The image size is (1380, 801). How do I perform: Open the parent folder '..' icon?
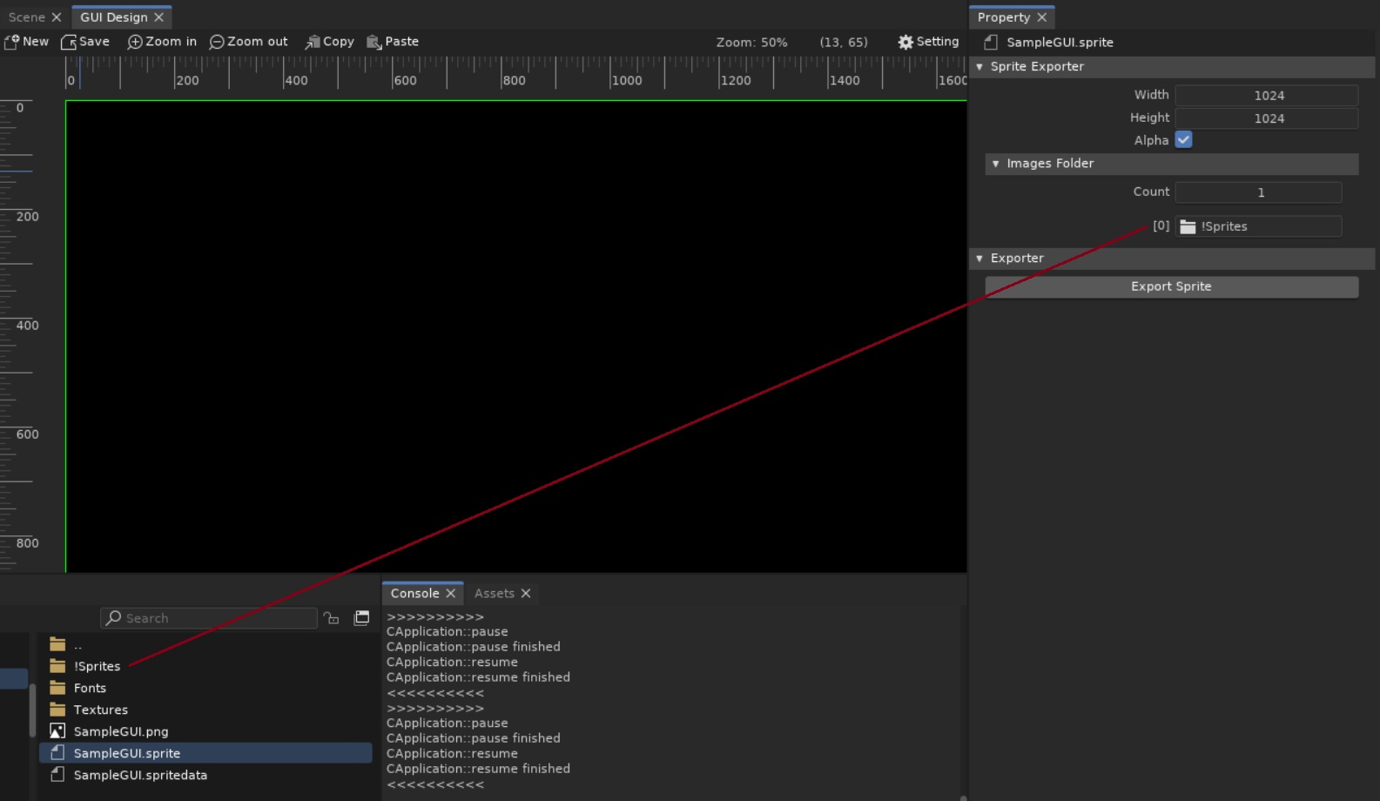tap(57, 644)
